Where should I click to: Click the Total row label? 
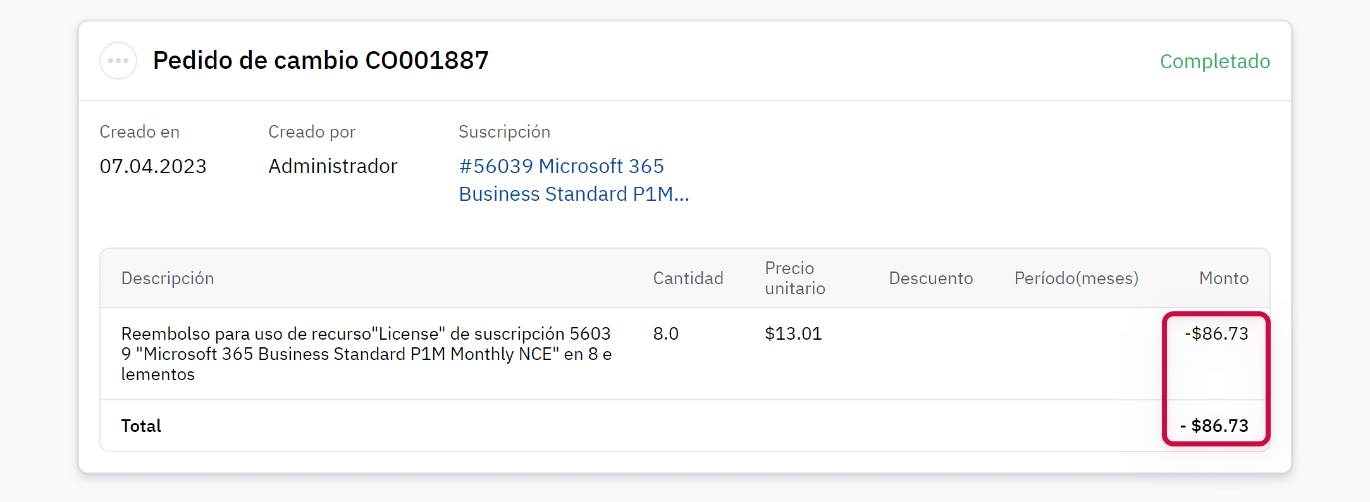[141, 426]
